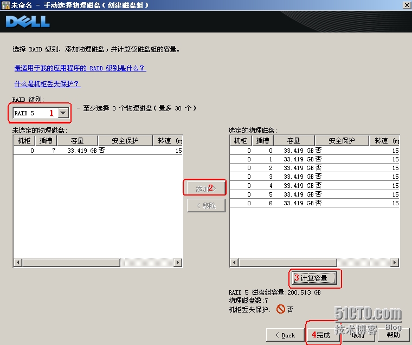Sort unselected disks by 转速 column header
The height and width of the screenshot is (345, 412).
tap(168, 141)
